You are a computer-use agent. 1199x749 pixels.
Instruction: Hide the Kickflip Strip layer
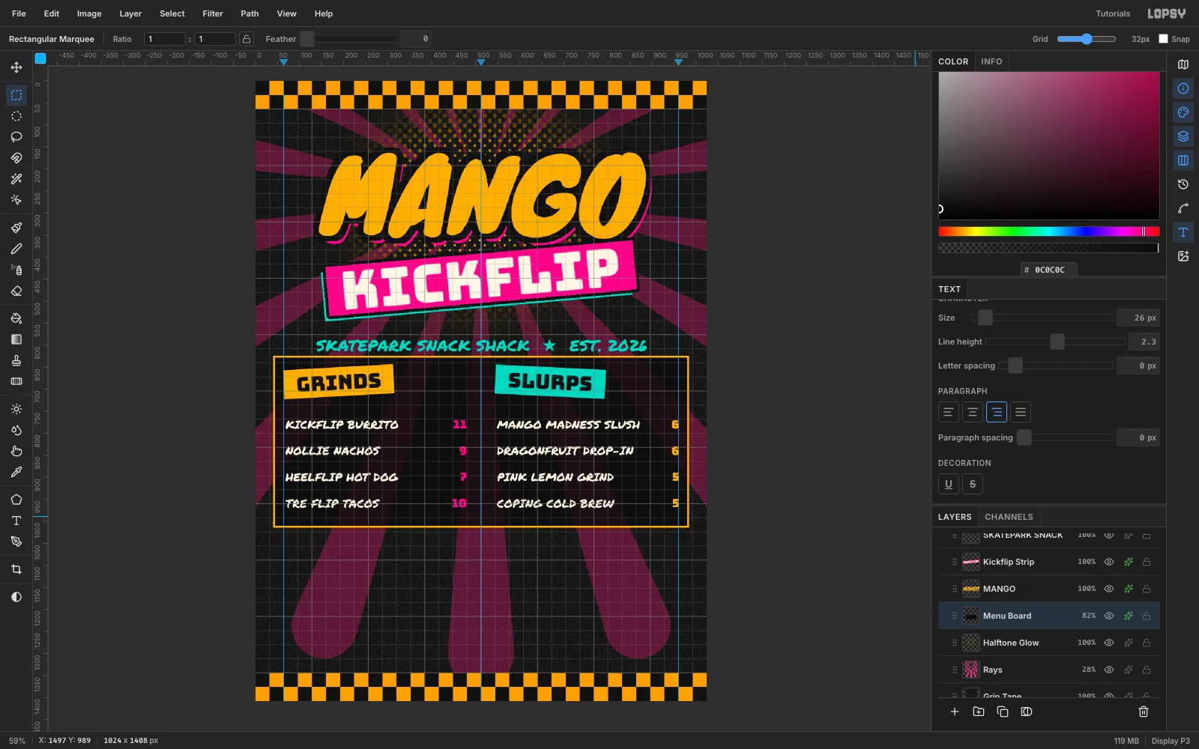[1109, 562]
